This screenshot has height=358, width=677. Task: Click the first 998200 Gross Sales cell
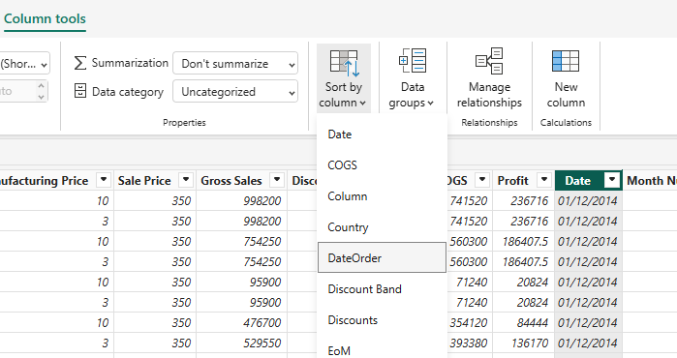coord(241,201)
